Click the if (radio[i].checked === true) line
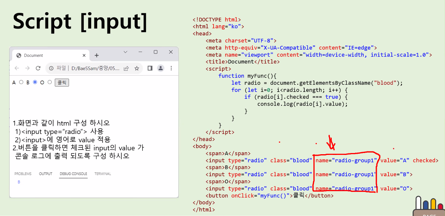The height and width of the screenshot is (216, 445). click(296, 97)
